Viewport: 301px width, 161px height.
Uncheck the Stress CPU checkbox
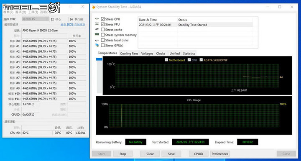(103, 19)
